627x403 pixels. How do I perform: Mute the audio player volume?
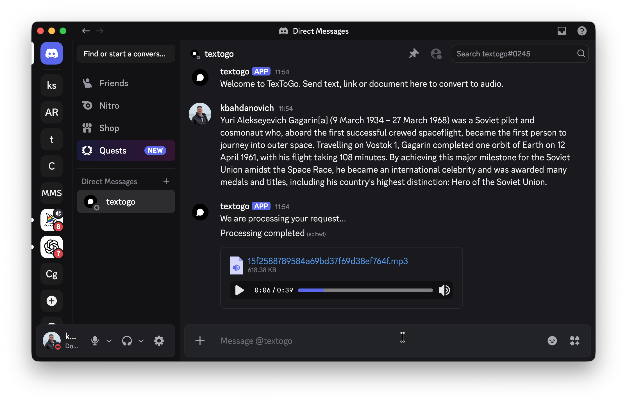click(444, 290)
